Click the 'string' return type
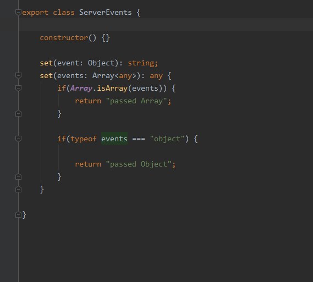The width and height of the screenshot is (313, 282). (x=141, y=63)
